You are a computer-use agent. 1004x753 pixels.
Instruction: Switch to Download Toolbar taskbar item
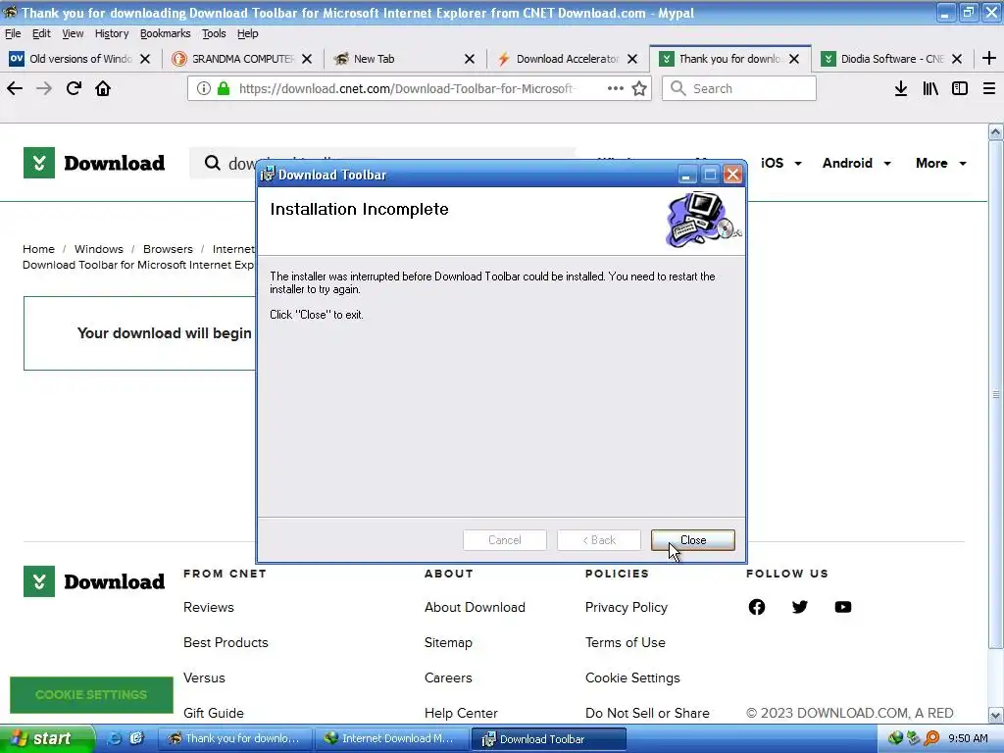click(549, 739)
